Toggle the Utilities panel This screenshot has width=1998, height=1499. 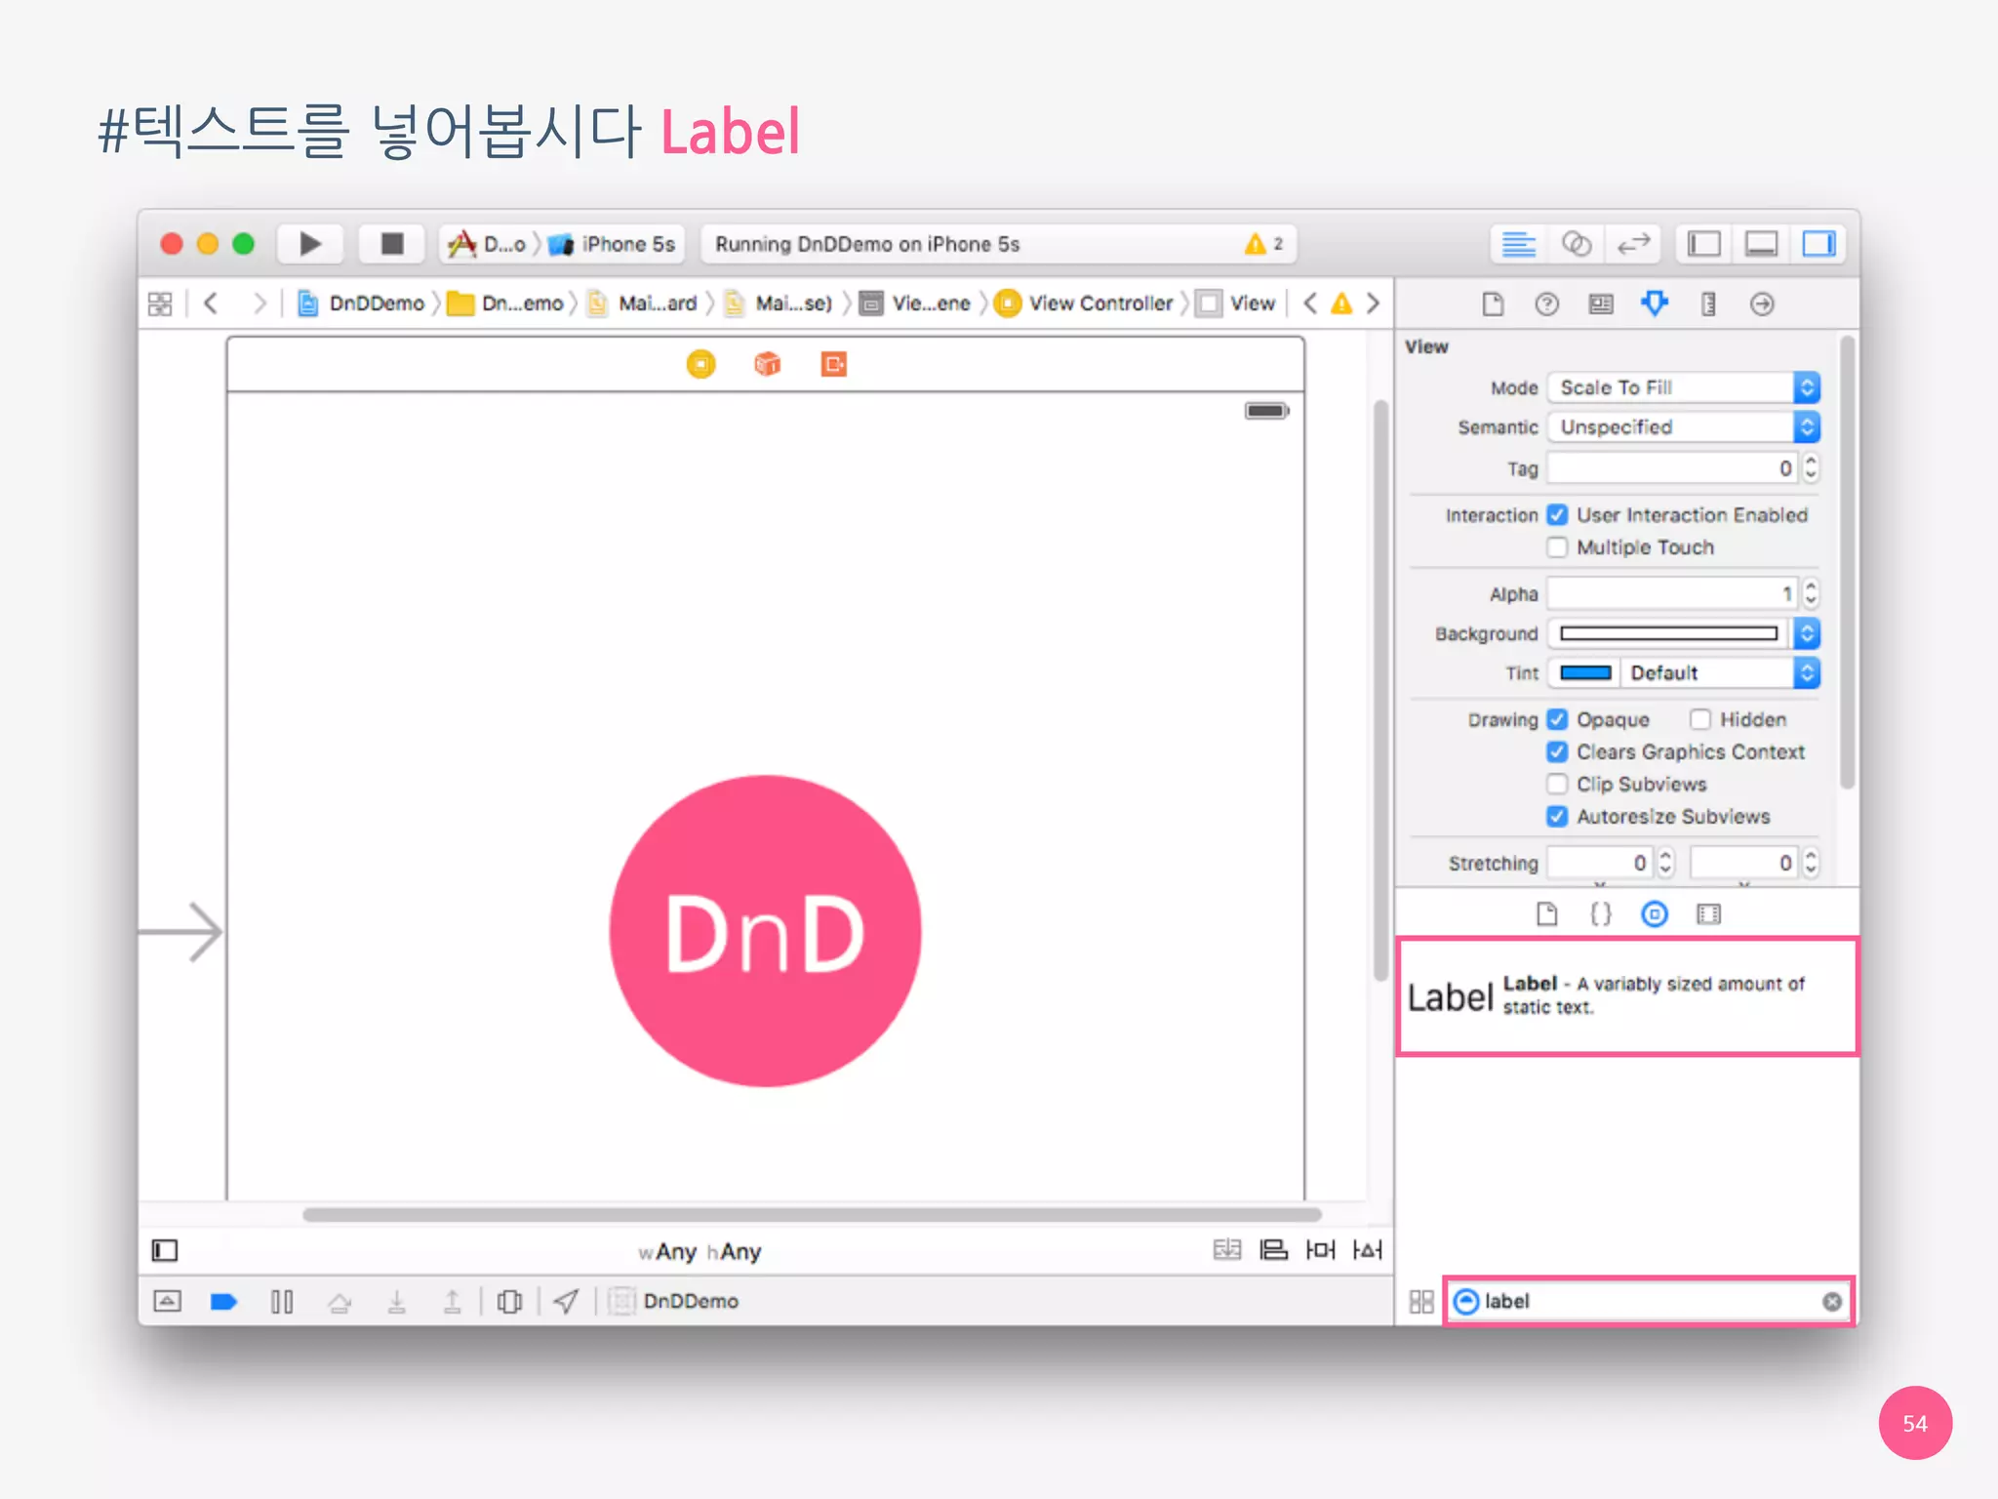[1818, 244]
